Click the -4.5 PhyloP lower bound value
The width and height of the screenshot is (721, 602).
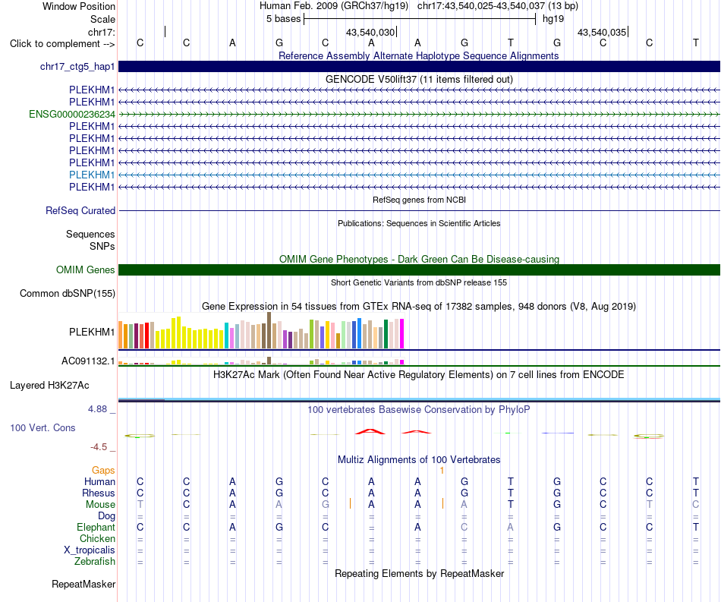tap(99, 447)
